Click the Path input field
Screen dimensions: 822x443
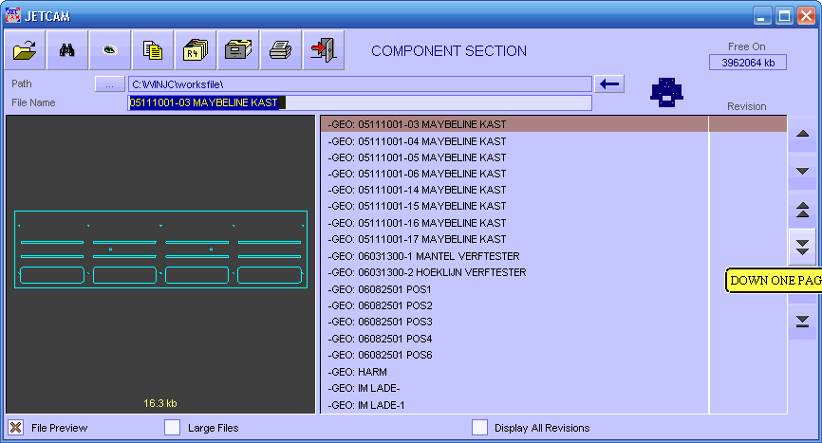pyautogui.click(x=360, y=84)
